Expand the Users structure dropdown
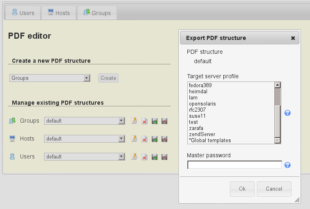 coord(84,157)
